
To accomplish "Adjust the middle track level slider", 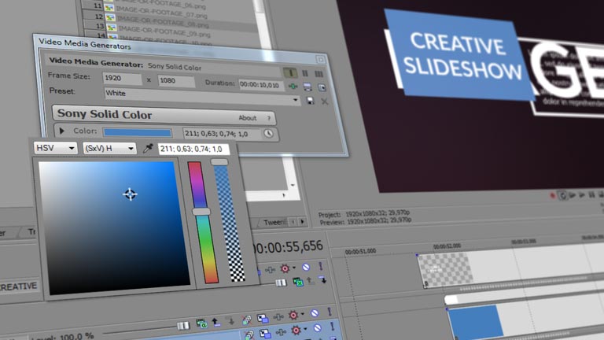I will coord(183,326).
